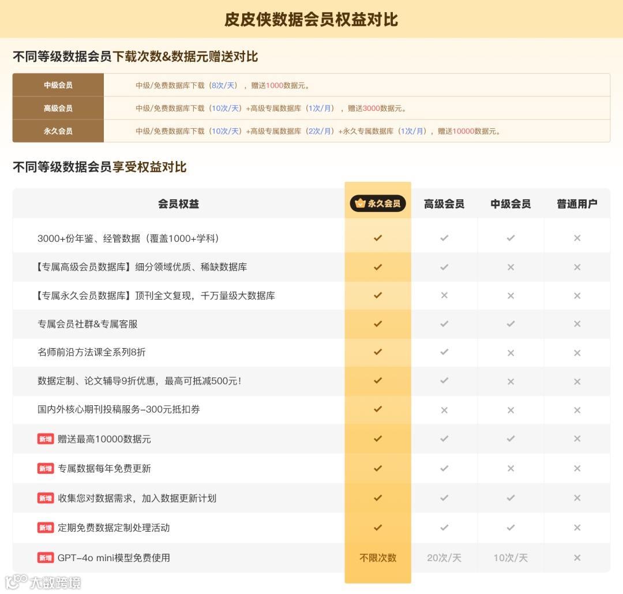Click the 普通用户 column header
Image resolution: width=623 pixels, height=594 pixels.
577,204
